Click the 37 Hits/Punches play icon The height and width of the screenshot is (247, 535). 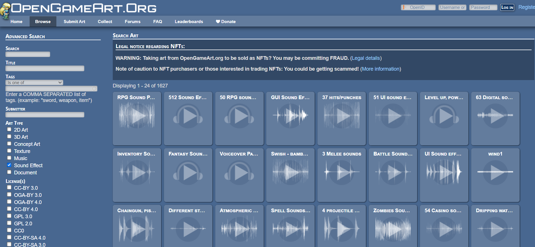(x=341, y=116)
